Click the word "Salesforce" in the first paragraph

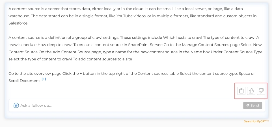pos(18,23)
